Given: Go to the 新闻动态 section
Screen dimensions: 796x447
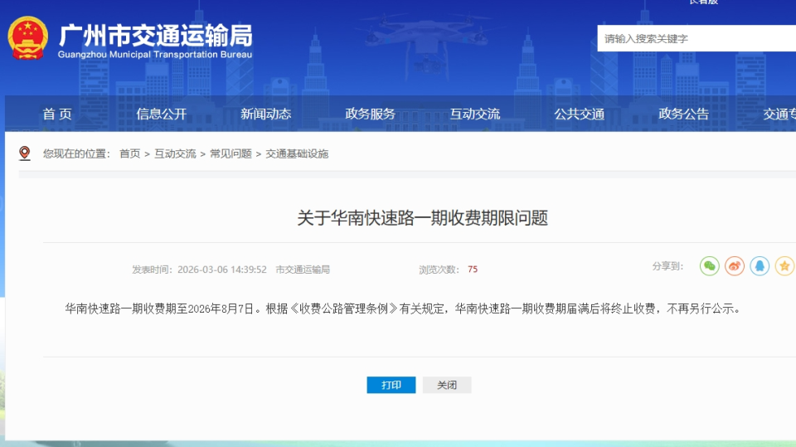Looking at the screenshot, I should coord(266,114).
